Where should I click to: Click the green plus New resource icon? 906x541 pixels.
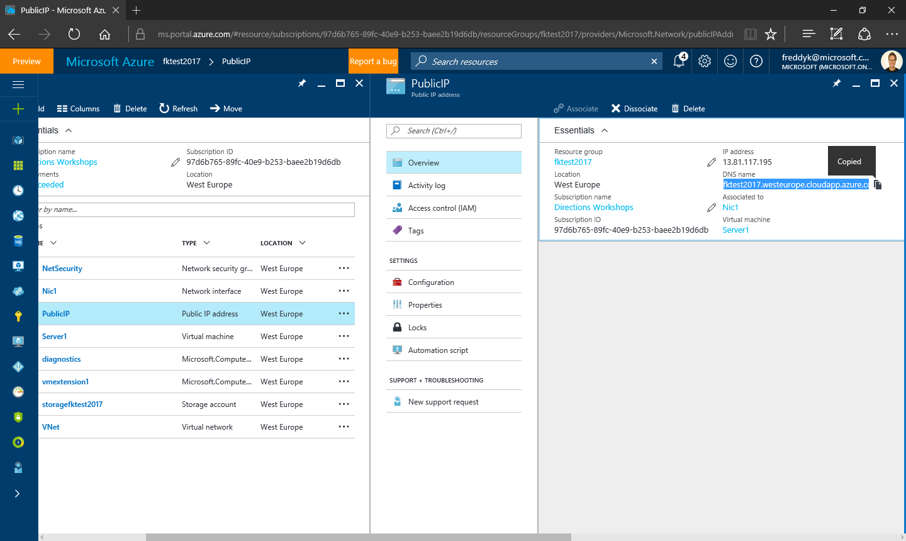18,109
